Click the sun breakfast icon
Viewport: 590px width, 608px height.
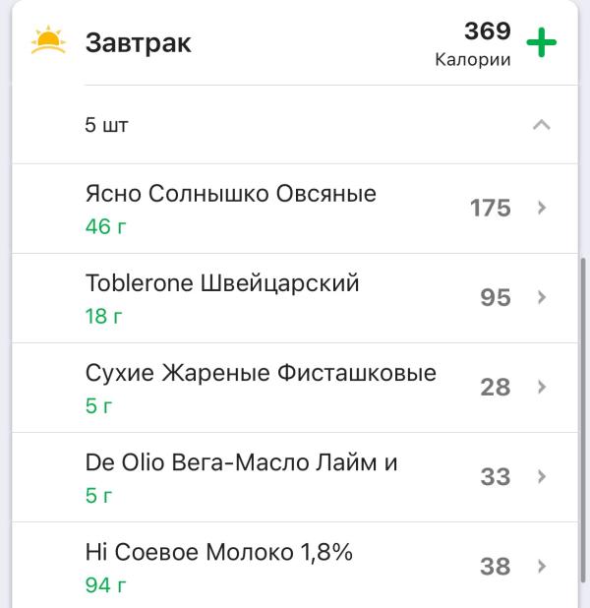48,39
